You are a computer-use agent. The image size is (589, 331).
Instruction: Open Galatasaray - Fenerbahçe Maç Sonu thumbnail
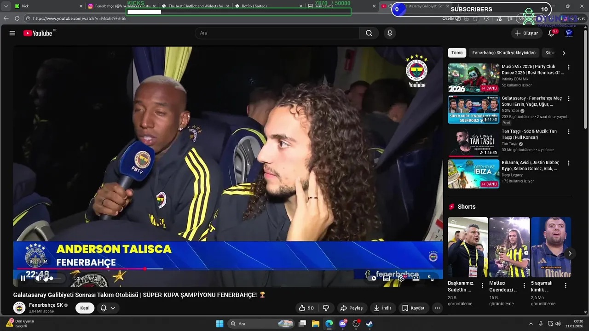(474, 109)
